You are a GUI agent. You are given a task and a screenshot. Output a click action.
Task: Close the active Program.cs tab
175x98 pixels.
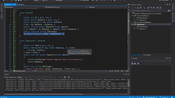[x=15, y=5]
